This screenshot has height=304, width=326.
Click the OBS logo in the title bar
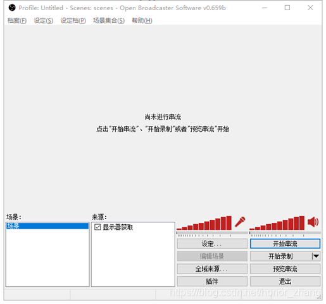pos(12,8)
